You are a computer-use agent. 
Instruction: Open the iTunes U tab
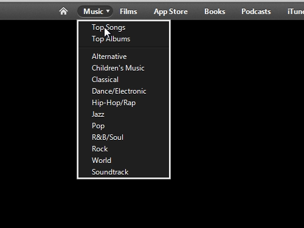[295, 12]
